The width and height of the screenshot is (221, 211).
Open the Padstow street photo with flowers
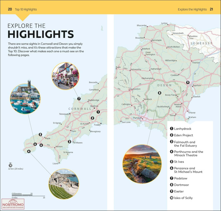65,75
